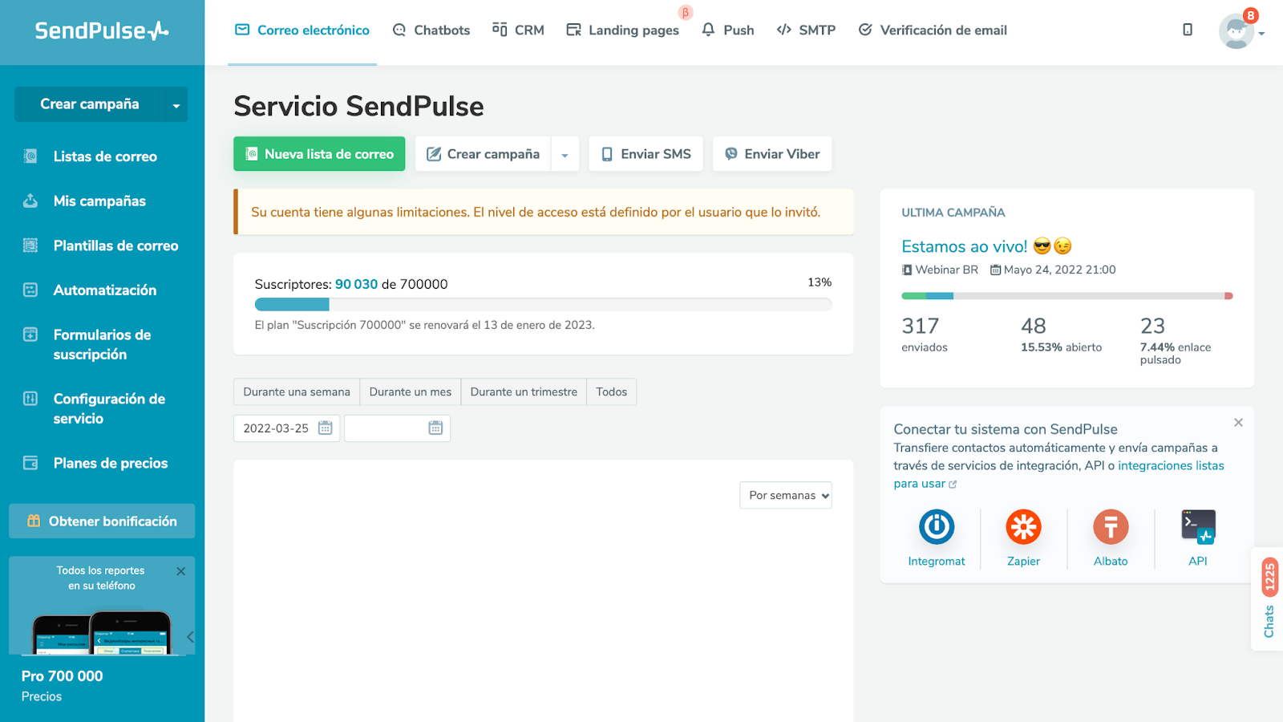The width and height of the screenshot is (1283, 722).
Task: Click the subscribers usage progress bar
Action: point(543,305)
